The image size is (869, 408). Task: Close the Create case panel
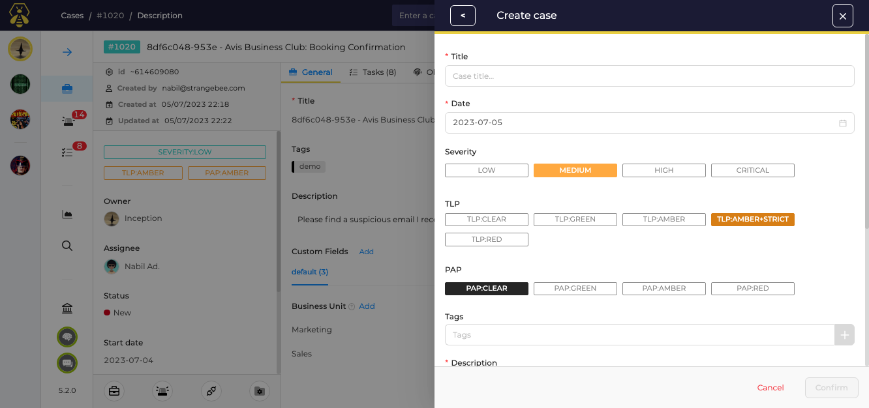coord(842,16)
